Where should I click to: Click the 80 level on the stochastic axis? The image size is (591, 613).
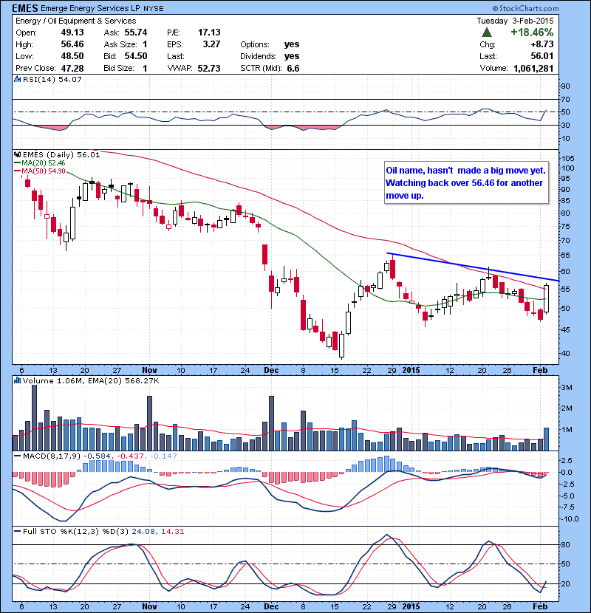click(x=566, y=544)
